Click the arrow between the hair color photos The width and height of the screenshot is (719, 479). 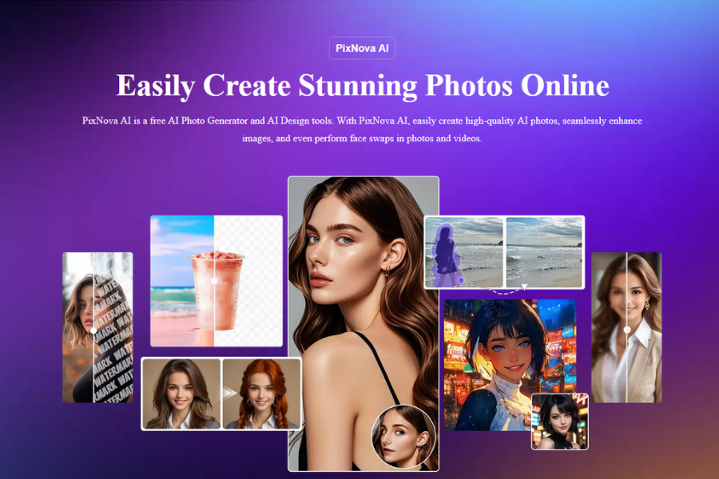pyautogui.click(x=228, y=393)
